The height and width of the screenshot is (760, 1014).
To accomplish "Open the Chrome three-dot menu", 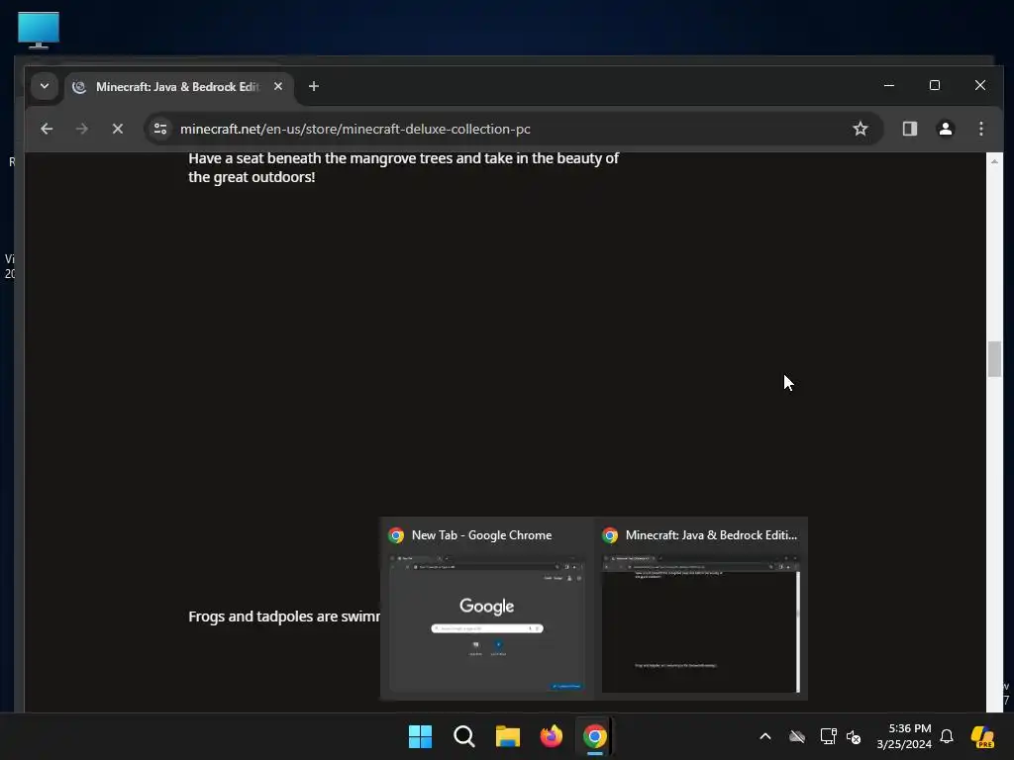I will pyautogui.click(x=981, y=129).
